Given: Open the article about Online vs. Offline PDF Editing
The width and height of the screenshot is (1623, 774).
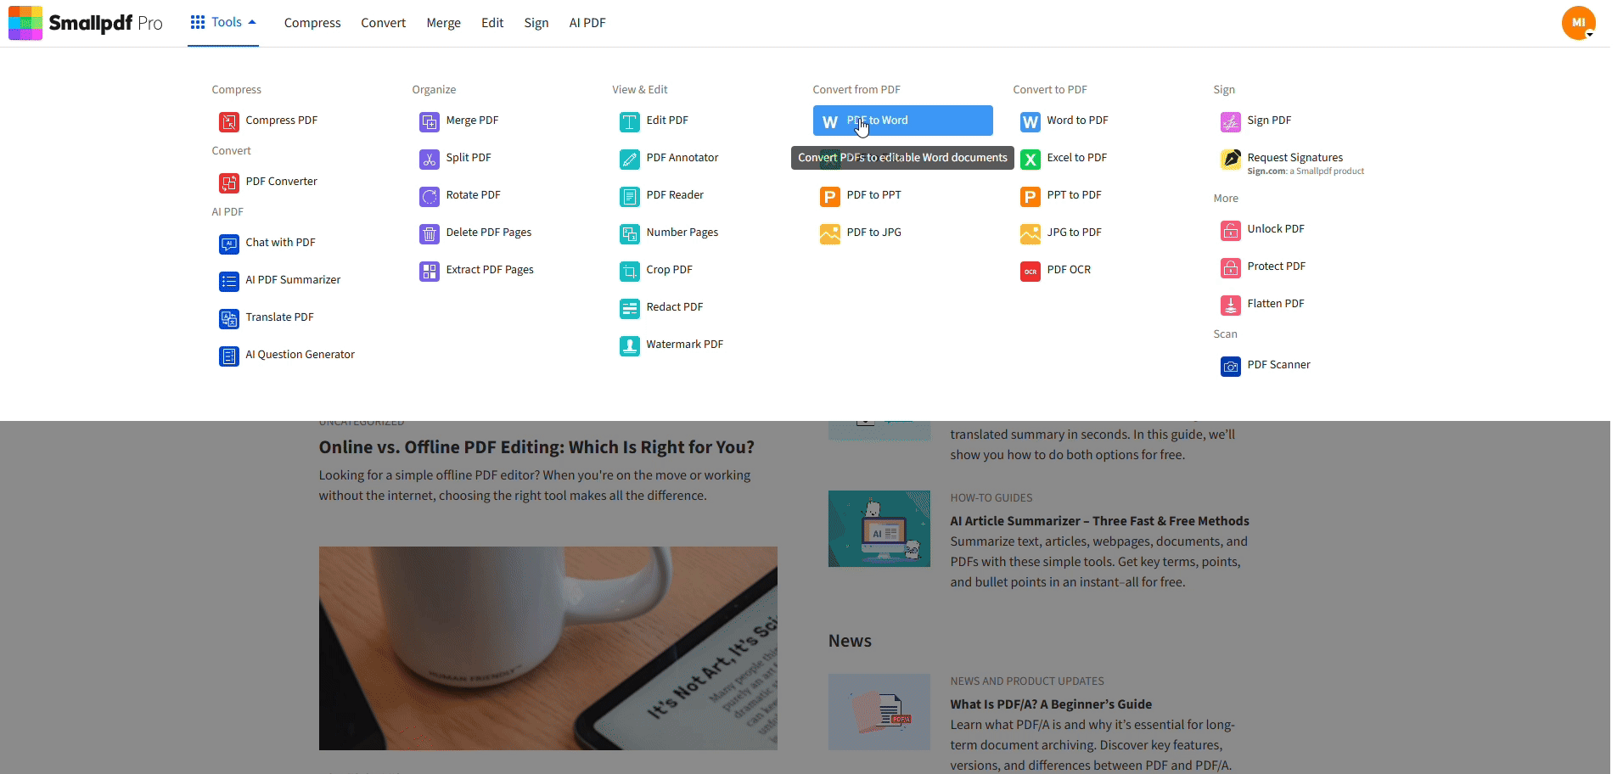Looking at the screenshot, I should tap(536, 446).
